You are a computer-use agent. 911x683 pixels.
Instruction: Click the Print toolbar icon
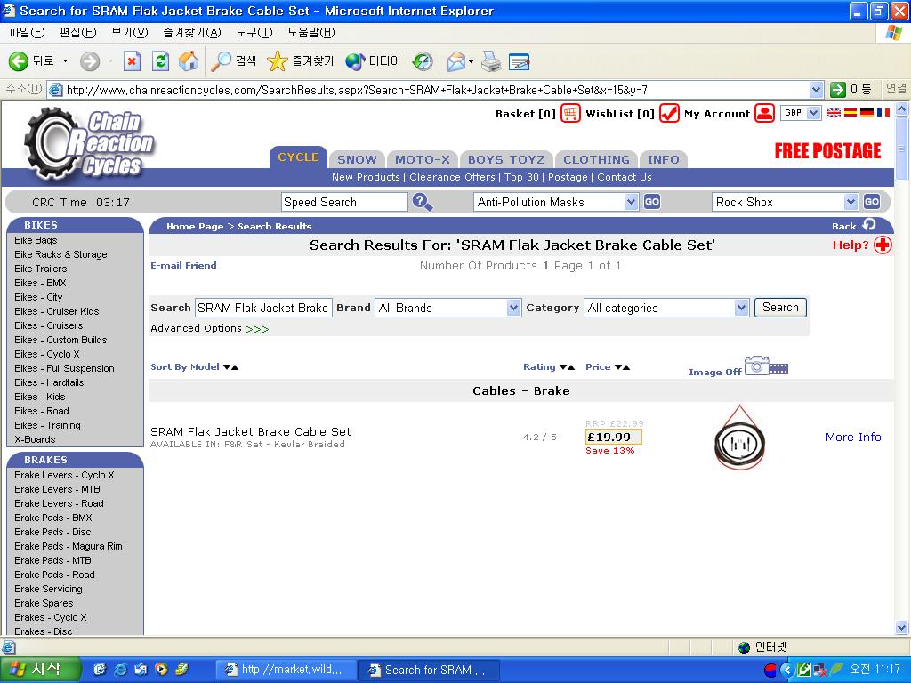pos(491,61)
